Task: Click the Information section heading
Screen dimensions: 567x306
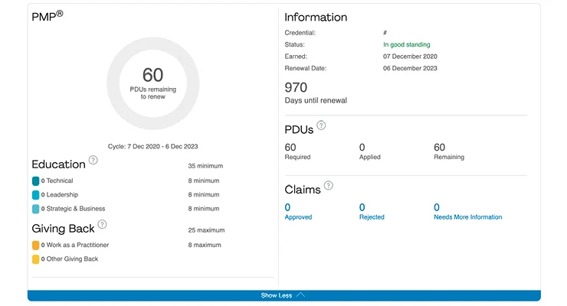Action: click(x=316, y=17)
